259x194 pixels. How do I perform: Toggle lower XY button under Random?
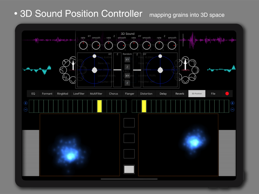click(x=127, y=76)
